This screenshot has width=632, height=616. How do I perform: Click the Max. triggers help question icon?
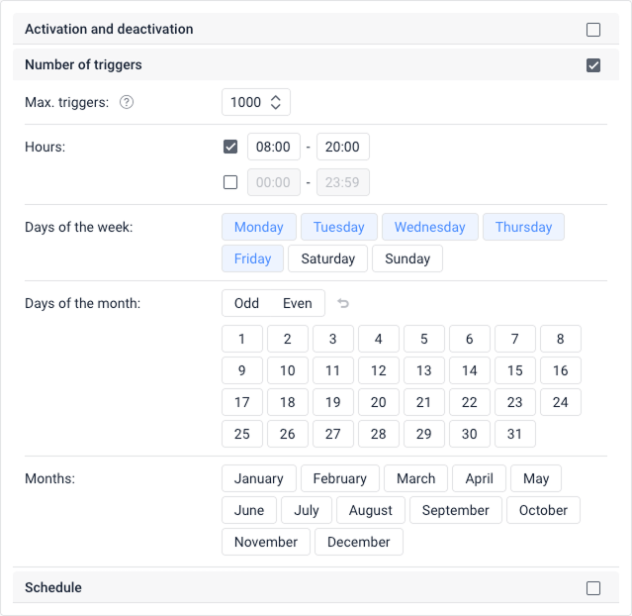127,103
